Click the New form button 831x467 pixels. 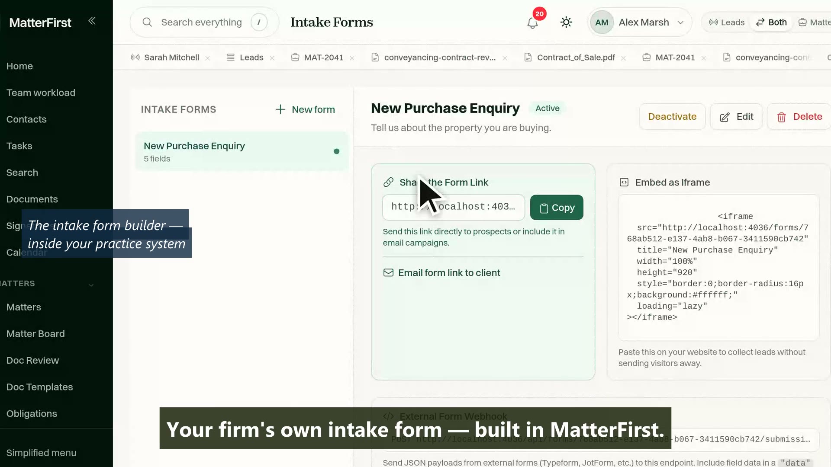(305, 109)
